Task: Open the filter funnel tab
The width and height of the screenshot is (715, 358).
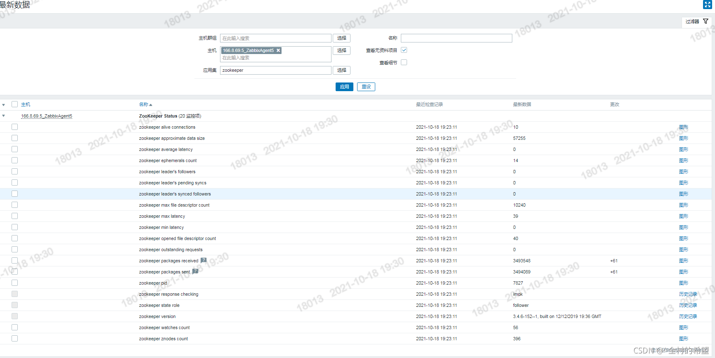Action: tap(697, 21)
